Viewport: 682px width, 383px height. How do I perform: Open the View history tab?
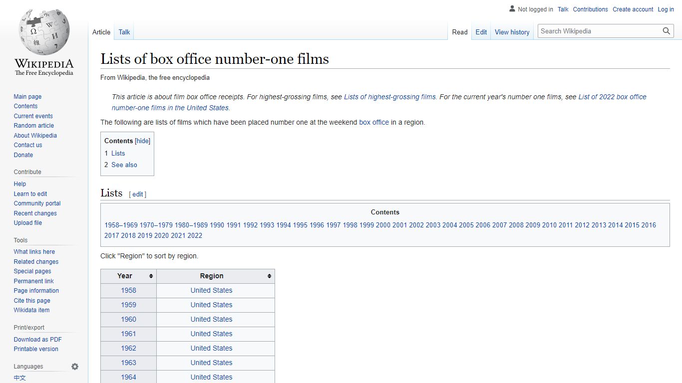tap(512, 32)
